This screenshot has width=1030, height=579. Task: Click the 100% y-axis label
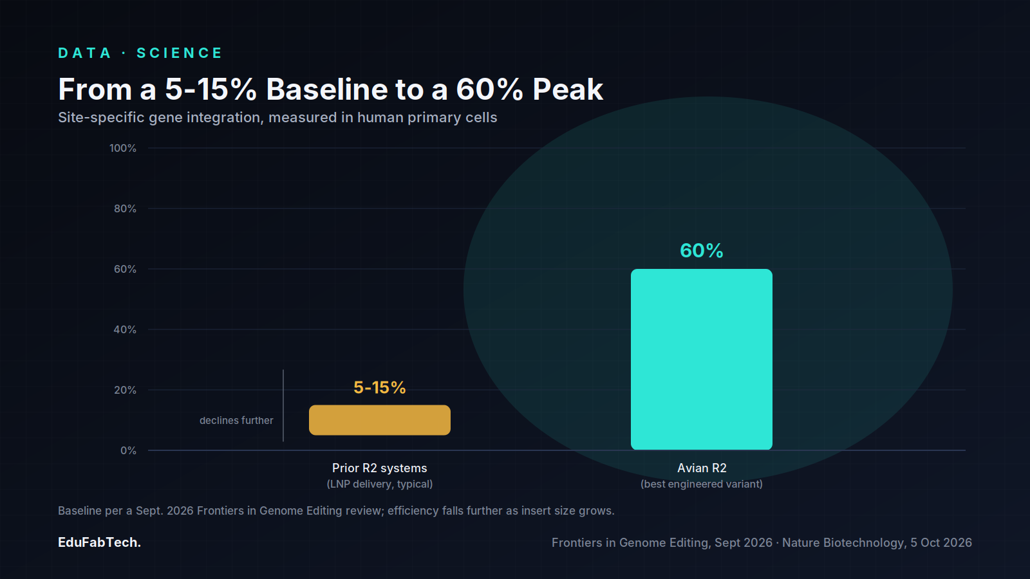(123, 148)
